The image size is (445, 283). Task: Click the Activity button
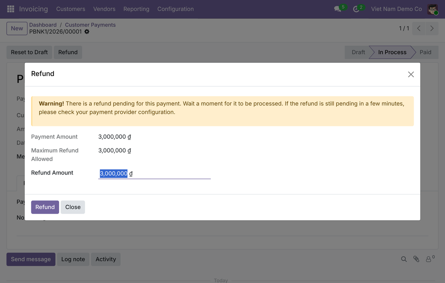tap(106, 259)
